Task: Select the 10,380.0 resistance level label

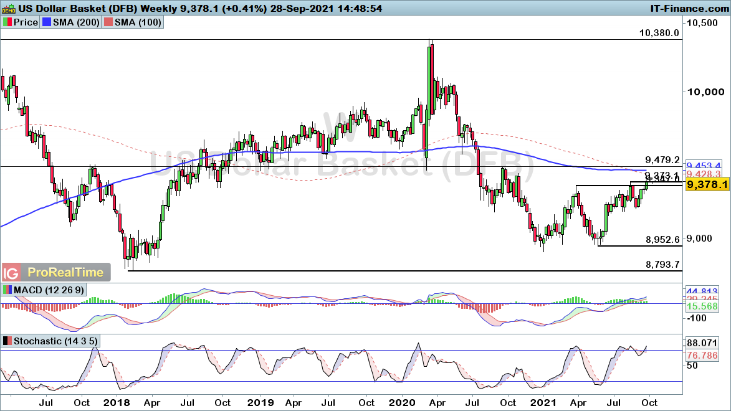Action: pyautogui.click(x=659, y=32)
